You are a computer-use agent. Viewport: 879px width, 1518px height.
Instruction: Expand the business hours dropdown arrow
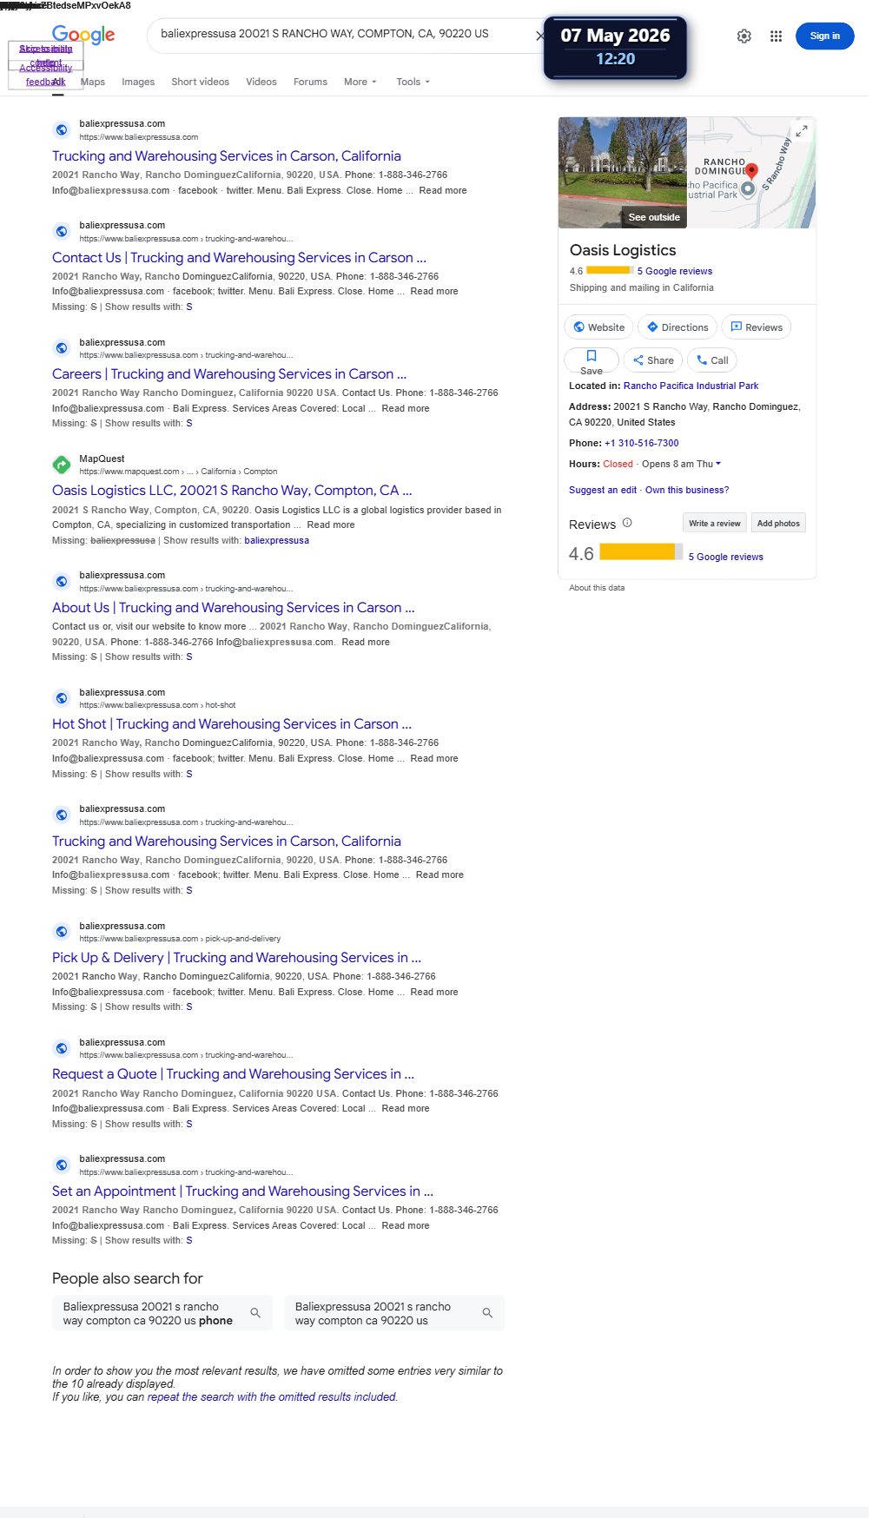718,464
